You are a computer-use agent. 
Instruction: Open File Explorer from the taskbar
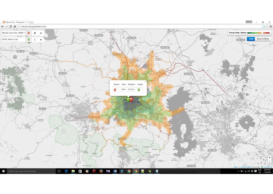click(x=73, y=171)
